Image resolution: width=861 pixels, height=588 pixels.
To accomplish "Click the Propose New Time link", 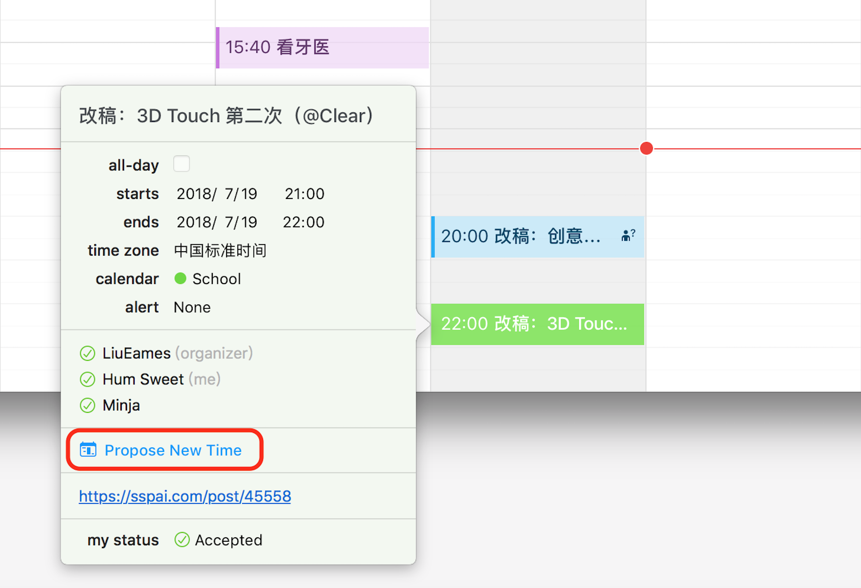I will 173,450.
